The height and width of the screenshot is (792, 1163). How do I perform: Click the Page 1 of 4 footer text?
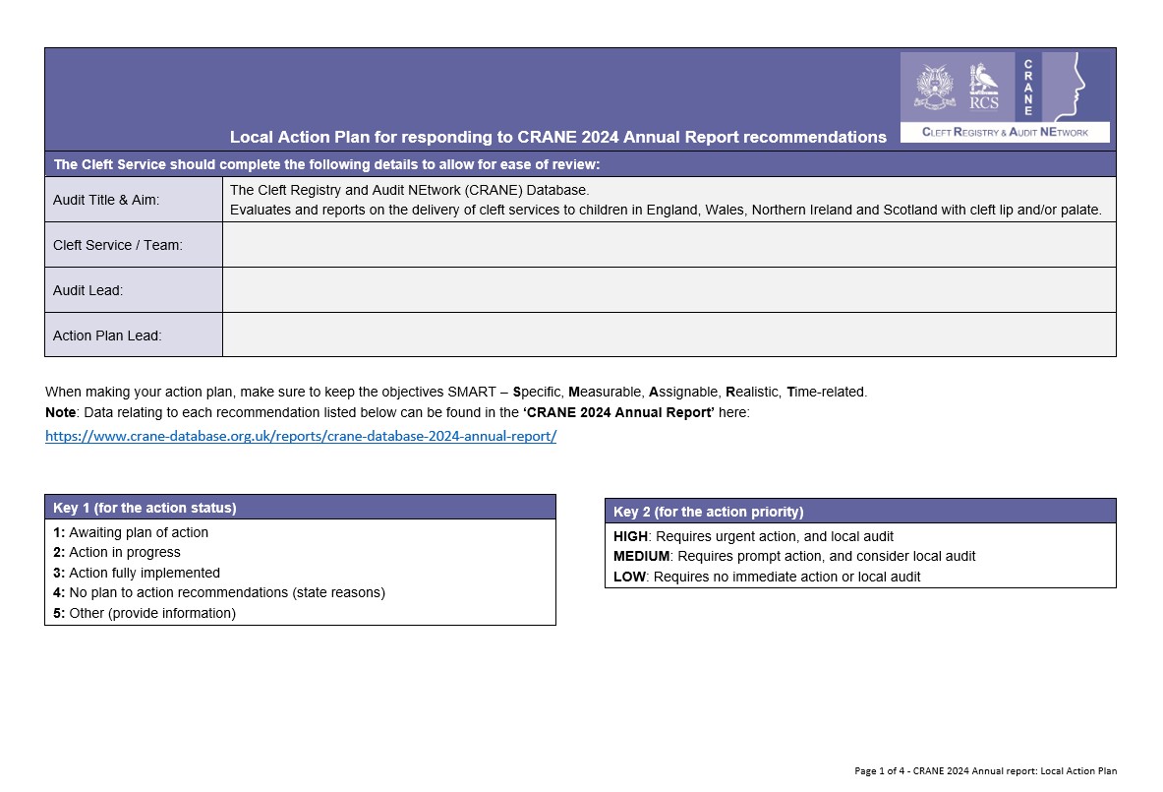(x=986, y=770)
